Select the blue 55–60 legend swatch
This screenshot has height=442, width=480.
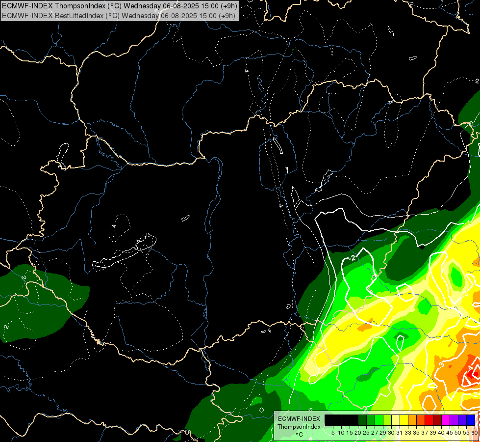pos(471,420)
